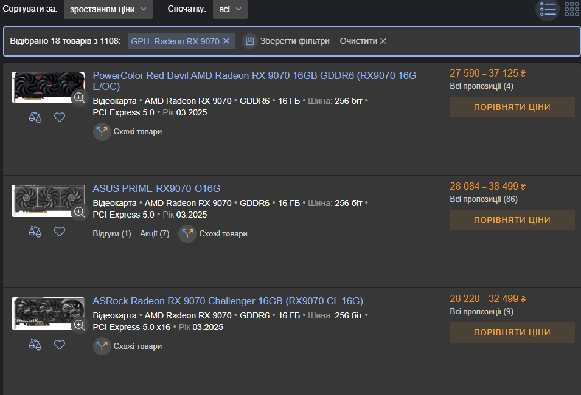Open the PowerColor Red Devil product title
This screenshot has width=581, height=395.
[x=256, y=81]
